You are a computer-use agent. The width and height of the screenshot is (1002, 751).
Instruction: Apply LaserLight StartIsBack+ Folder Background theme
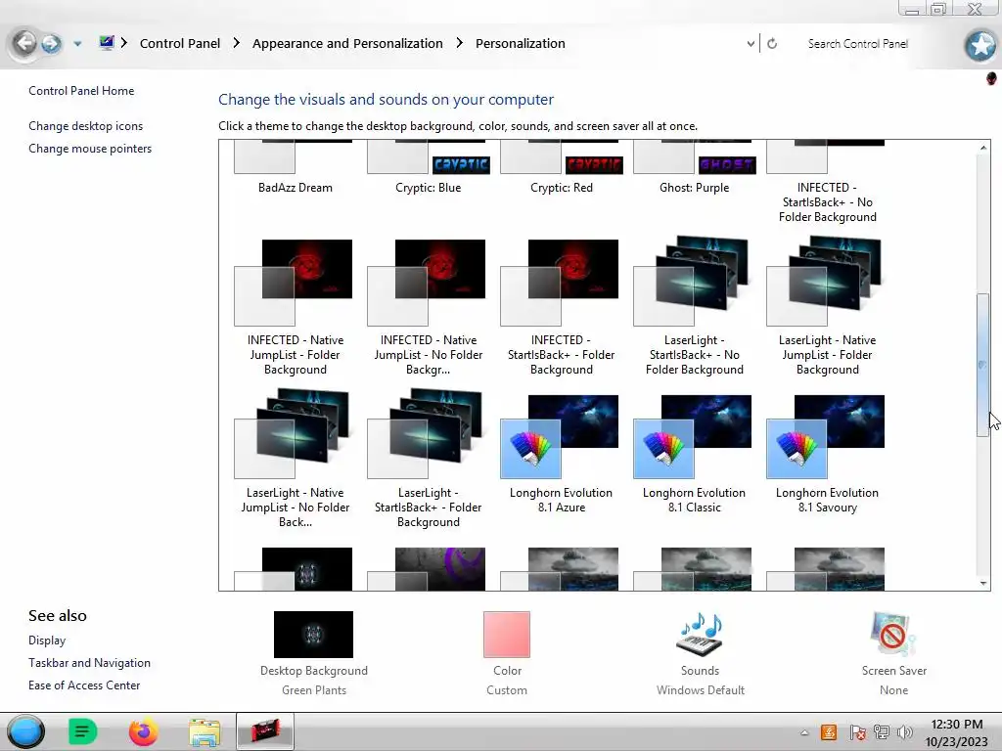[x=429, y=459]
